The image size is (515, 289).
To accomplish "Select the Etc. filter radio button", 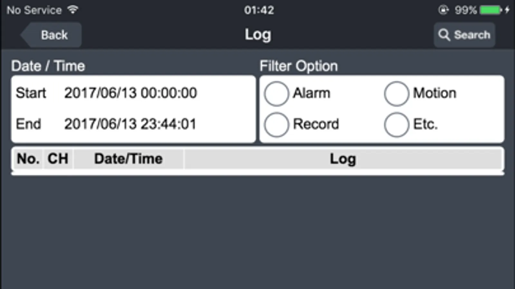I will pos(396,125).
